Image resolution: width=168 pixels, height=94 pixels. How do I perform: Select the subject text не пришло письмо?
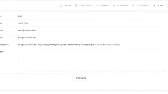tap(27, 38)
